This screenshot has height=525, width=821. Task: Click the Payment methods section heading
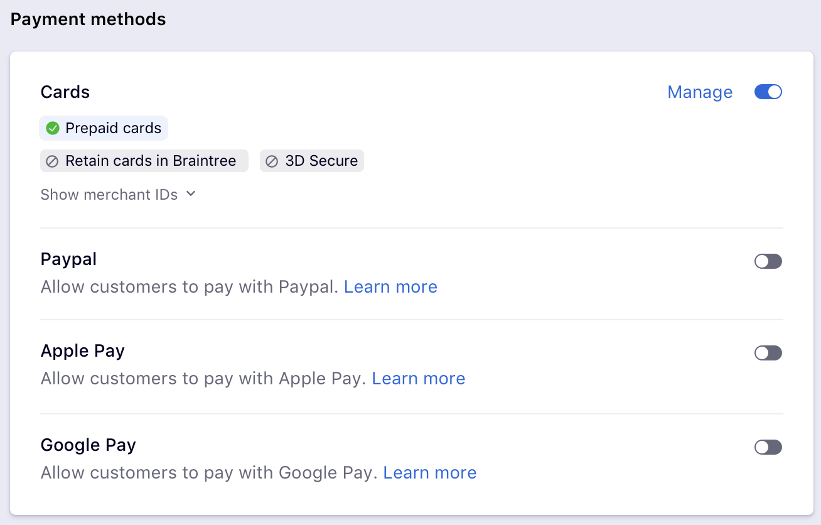pyautogui.click(x=89, y=19)
